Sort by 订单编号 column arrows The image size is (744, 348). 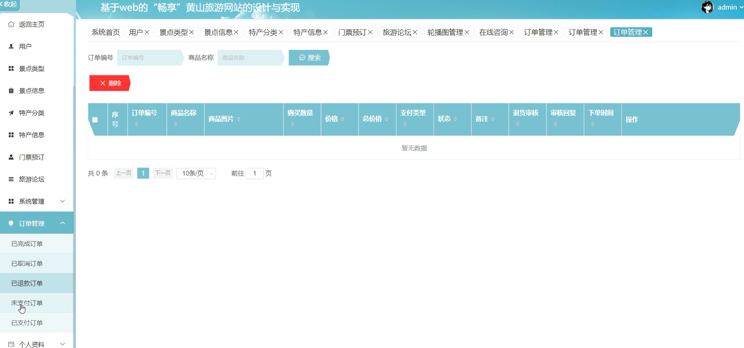pyautogui.click(x=137, y=124)
